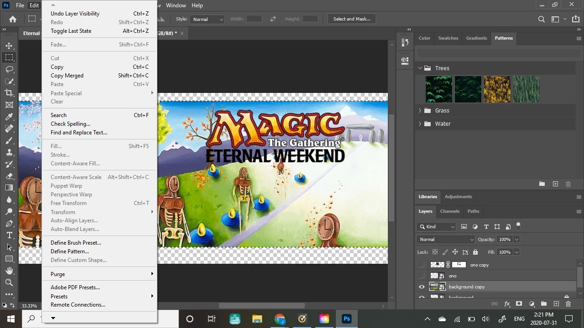Open the Opacity slider dropdown arrow
This screenshot has height=328, width=584.
coord(516,239)
